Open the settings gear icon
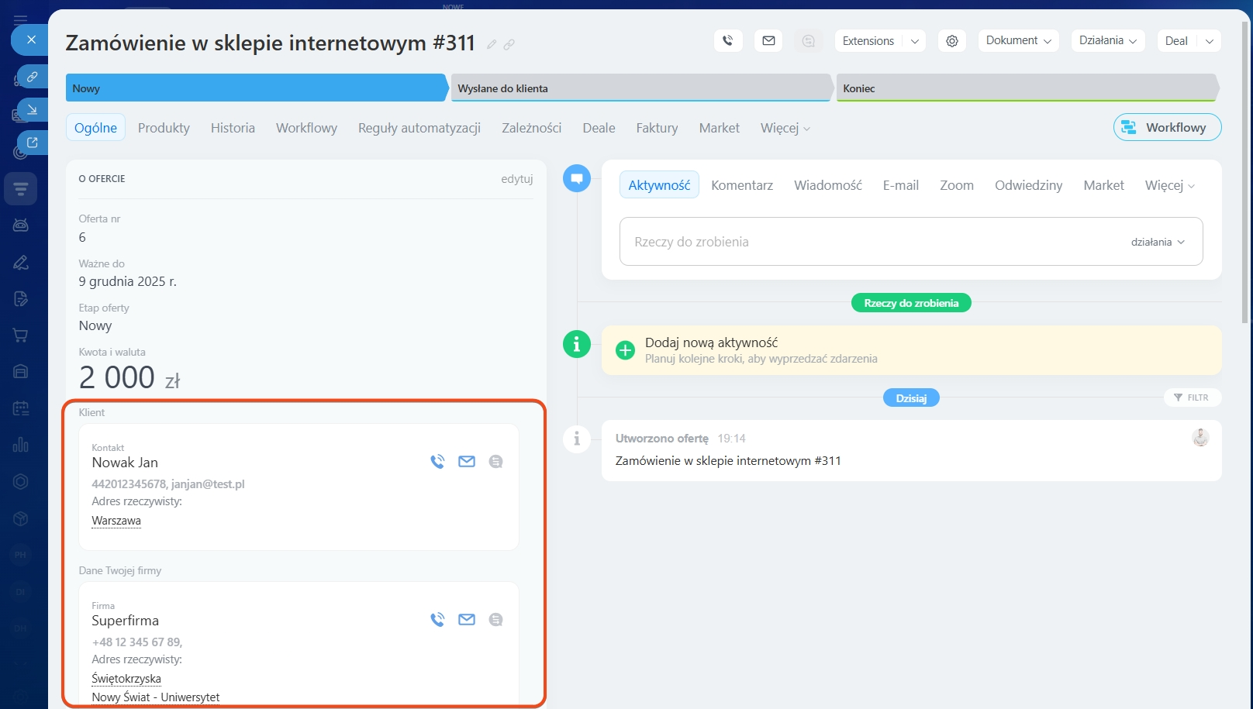This screenshot has width=1253, height=709. point(951,41)
